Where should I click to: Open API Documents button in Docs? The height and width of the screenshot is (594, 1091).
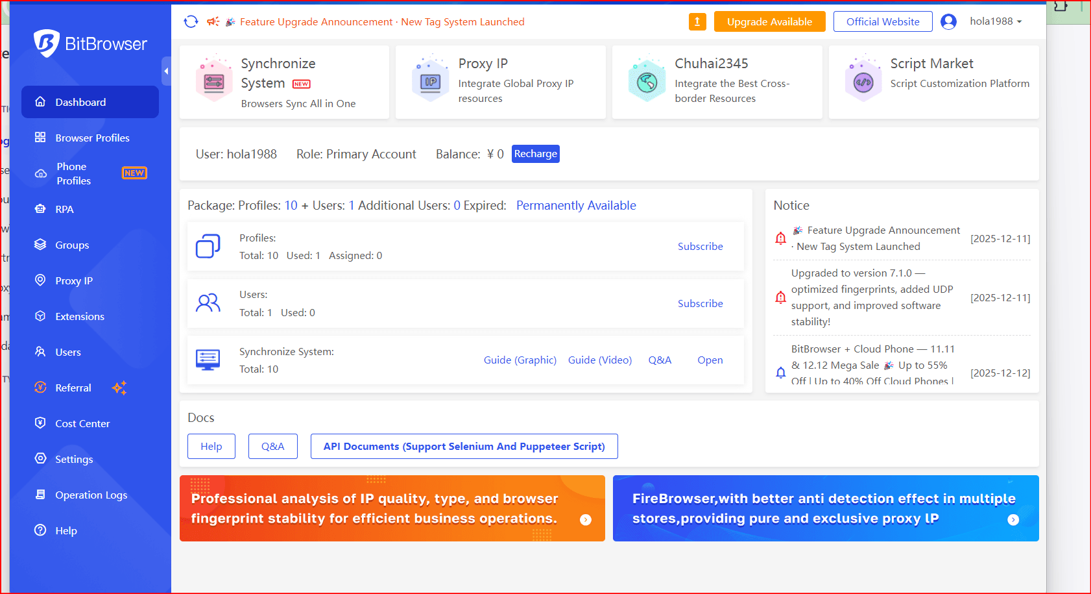click(x=464, y=446)
